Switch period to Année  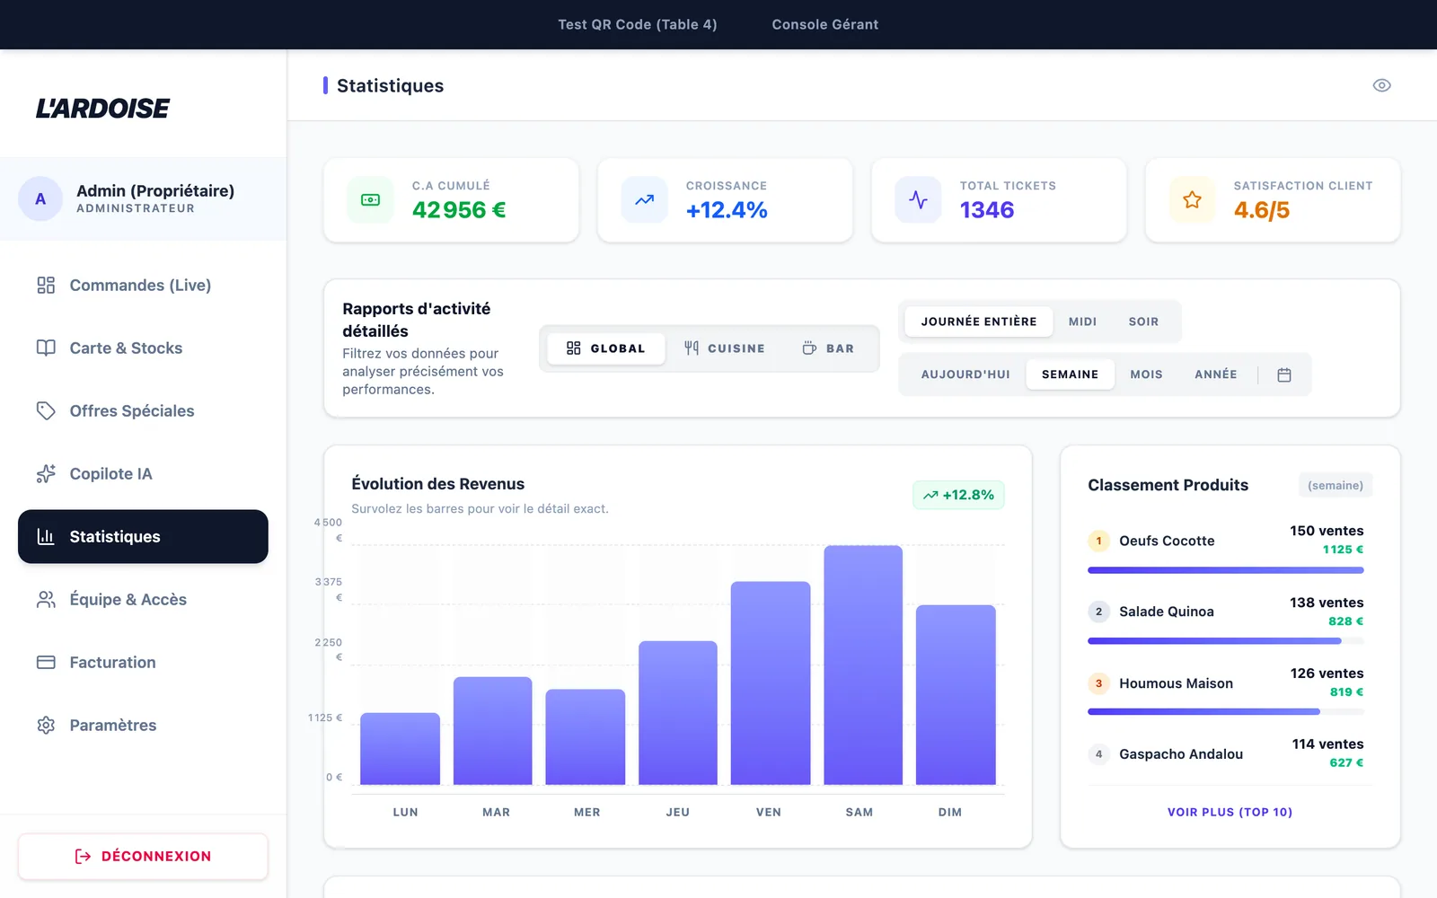coord(1216,374)
